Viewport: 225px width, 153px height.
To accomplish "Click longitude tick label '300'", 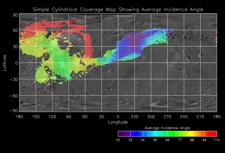I will pos(151,117).
